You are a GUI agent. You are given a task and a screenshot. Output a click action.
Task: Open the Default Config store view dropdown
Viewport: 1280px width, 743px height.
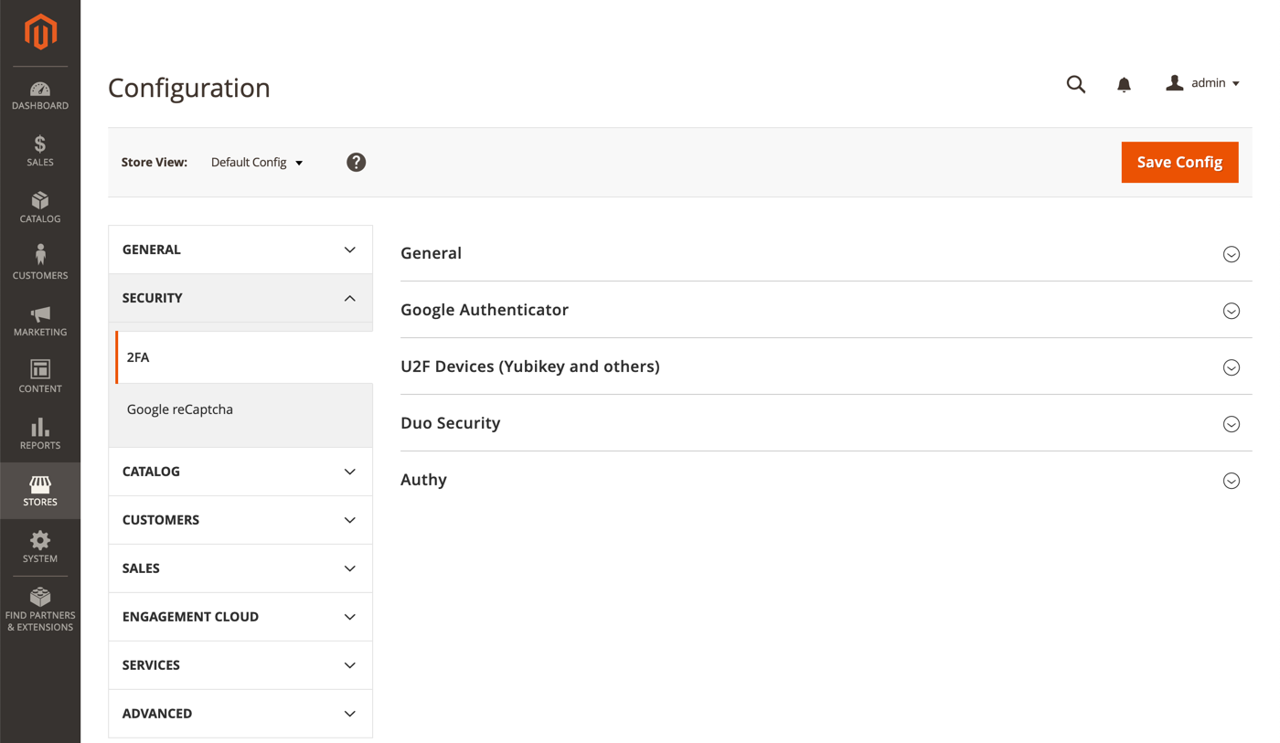pyautogui.click(x=257, y=162)
